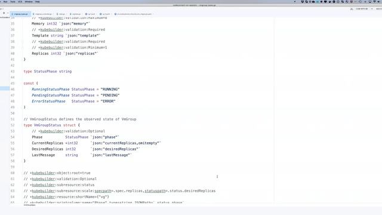Click the "ERROR" string literal
Image resolution: width=382 pixels, height=215 pixels.
(x=108, y=101)
